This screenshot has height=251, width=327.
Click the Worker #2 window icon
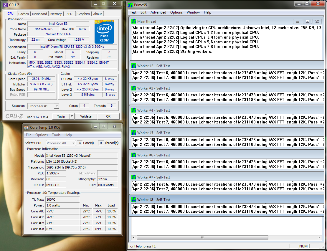pyautogui.click(x=134, y=66)
